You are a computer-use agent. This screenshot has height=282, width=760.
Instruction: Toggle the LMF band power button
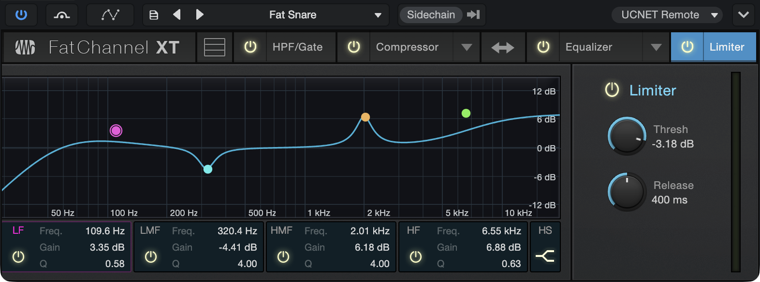(x=151, y=257)
